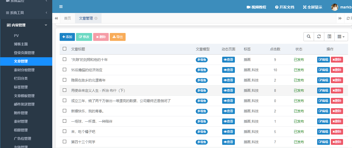Open 素材管理 in the sidebar
The width and height of the screenshot is (352, 148).
coord(26,121)
